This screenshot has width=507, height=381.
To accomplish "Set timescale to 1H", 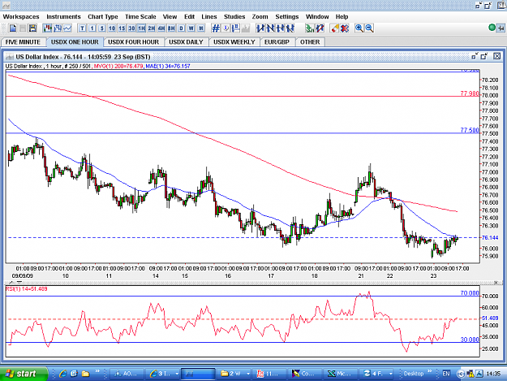I will (141, 28).
